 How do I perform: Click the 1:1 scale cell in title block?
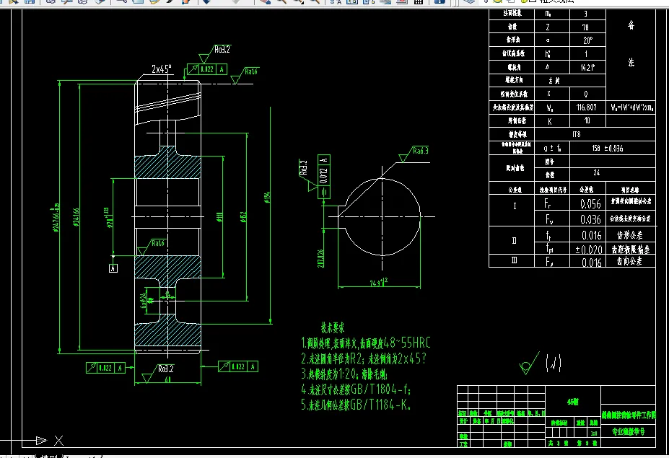pyautogui.click(x=594, y=433)
